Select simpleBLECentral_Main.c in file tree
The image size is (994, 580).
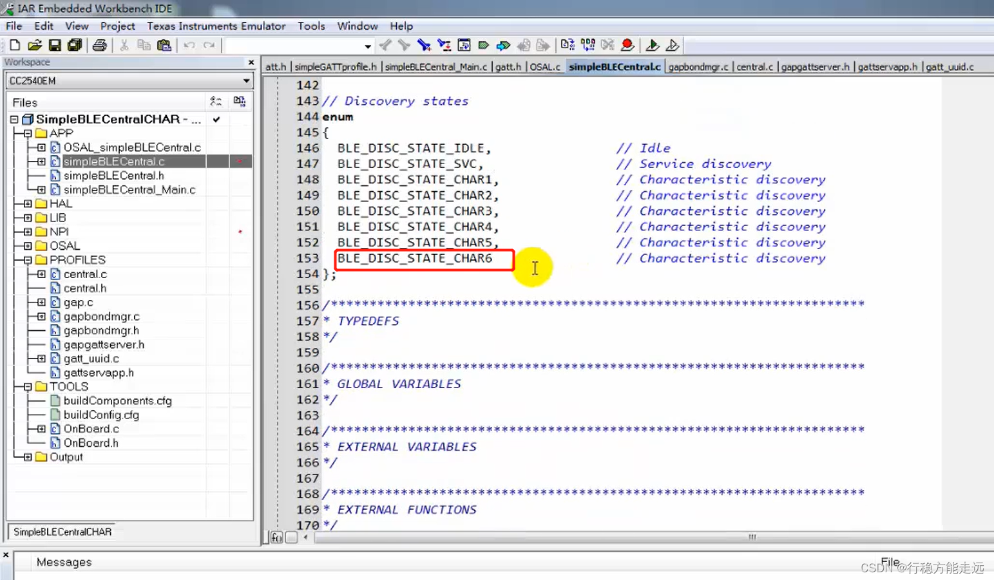(x=129, y=190)
